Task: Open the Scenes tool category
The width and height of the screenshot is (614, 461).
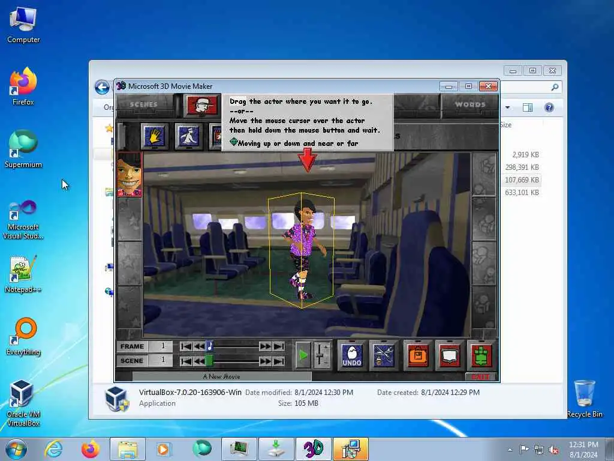Action: 144,104
